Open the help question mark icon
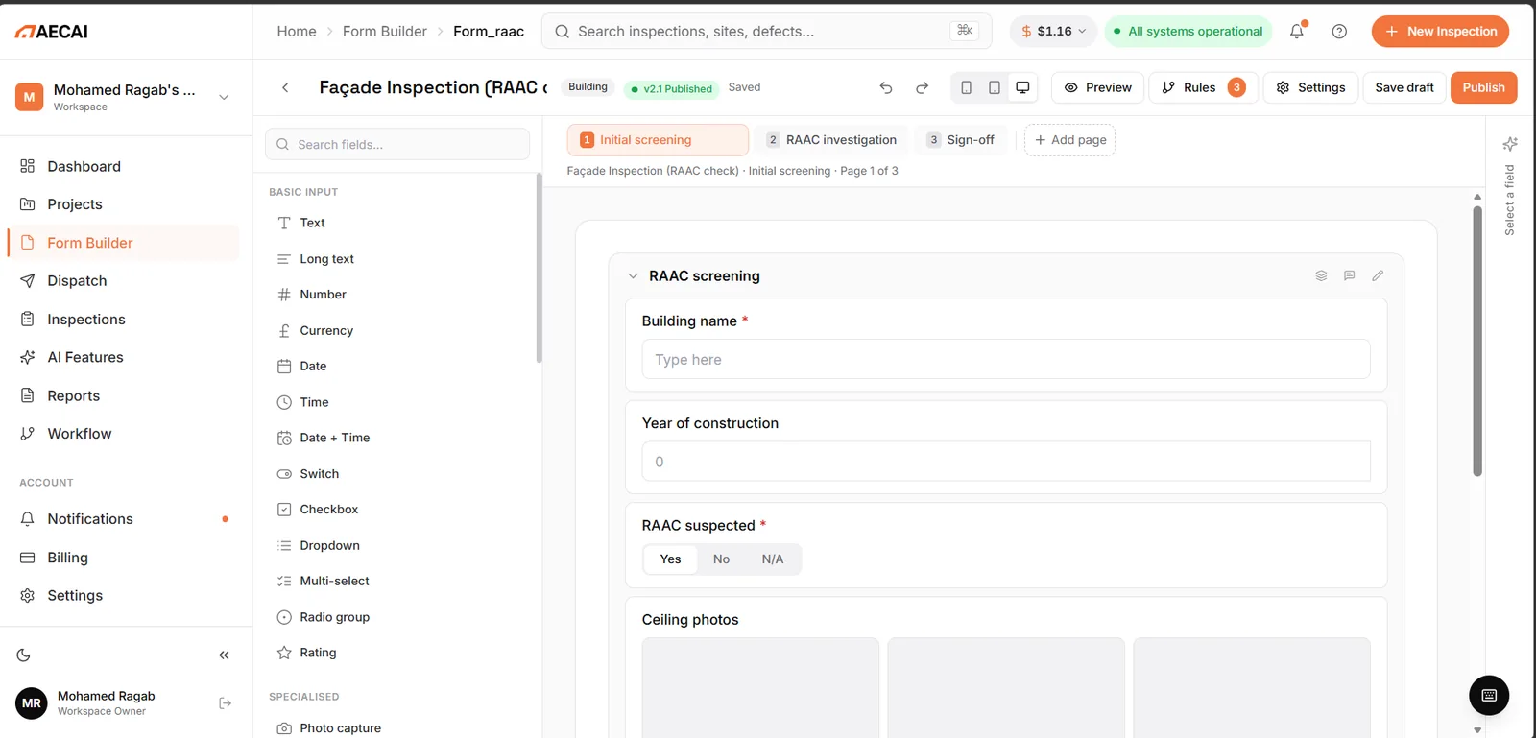Screen dimensions: 1536x738 [x=1339, y=32]
